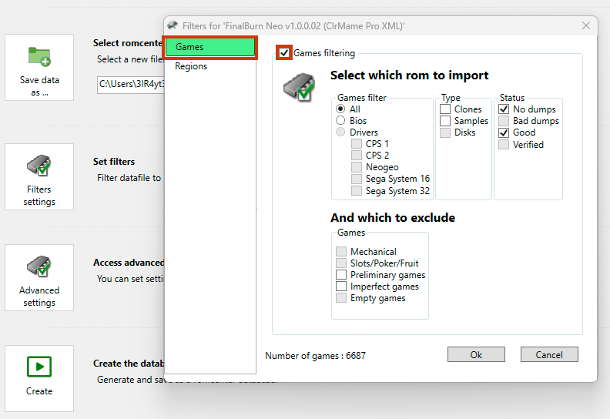The image size is (610, 419).
Task: Toggle the Bad dumps status checkbox
Action: (x=504, y=121)
